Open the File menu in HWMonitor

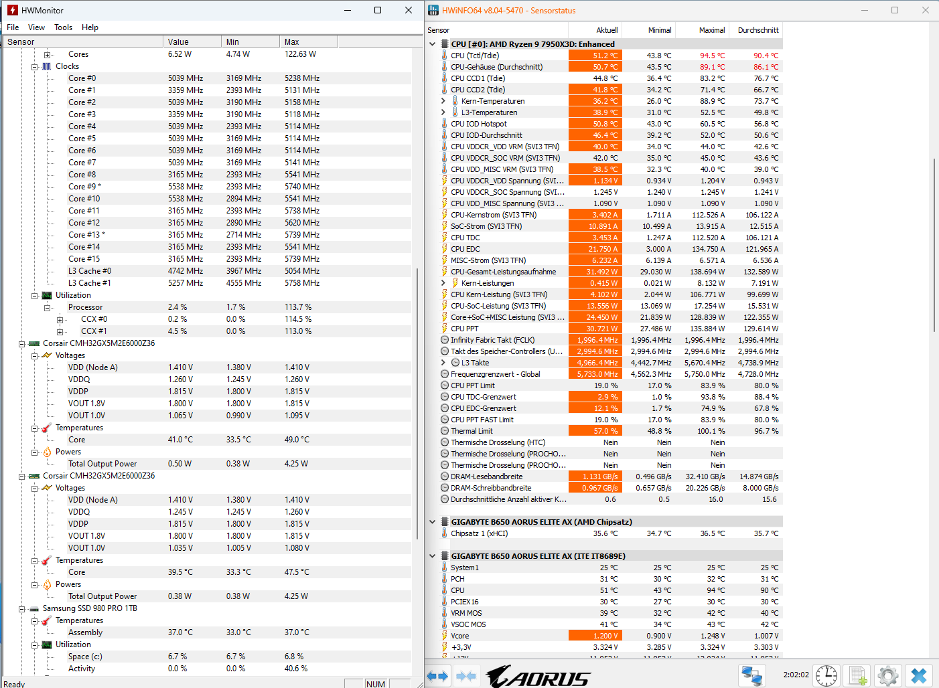(x=13, y=27)
